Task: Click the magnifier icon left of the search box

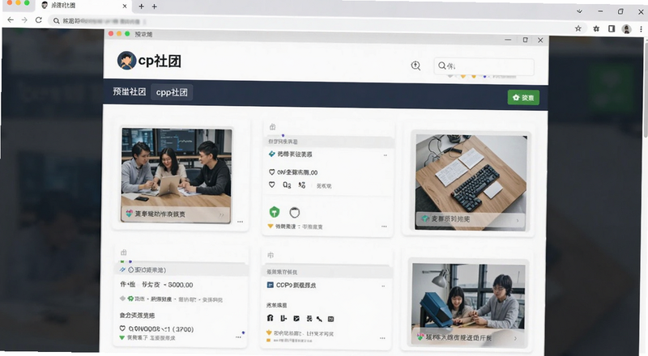Action: [x=416, y=66]
